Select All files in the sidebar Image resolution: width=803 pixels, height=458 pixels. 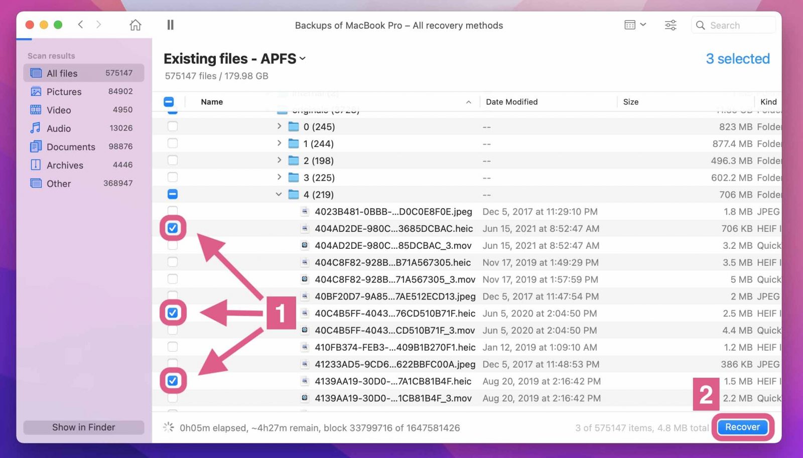tap(83, 73)
